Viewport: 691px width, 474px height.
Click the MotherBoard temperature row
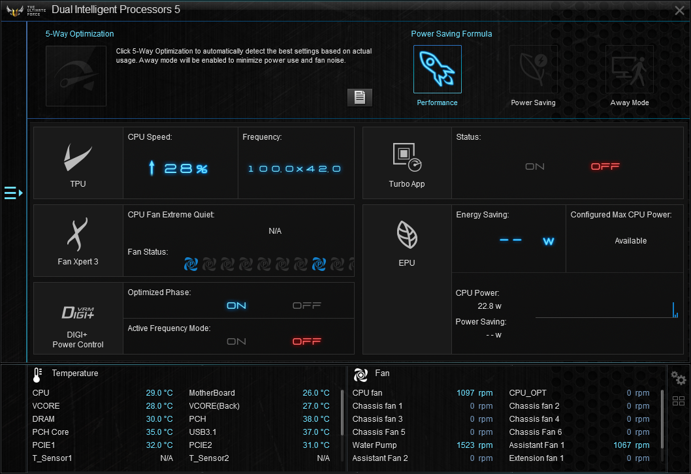pyautogui.click(x=259, y=393)
